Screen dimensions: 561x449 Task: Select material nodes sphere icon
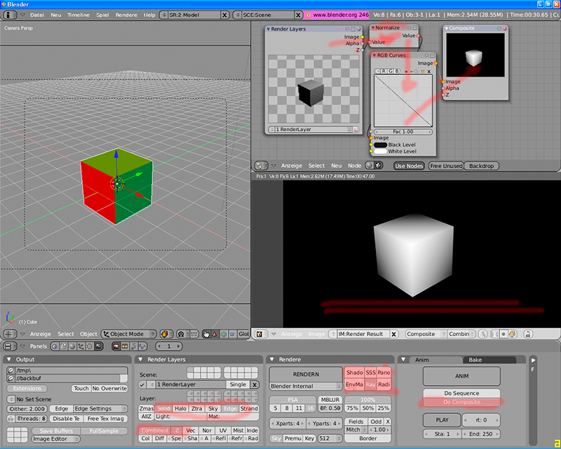(370, 166)
